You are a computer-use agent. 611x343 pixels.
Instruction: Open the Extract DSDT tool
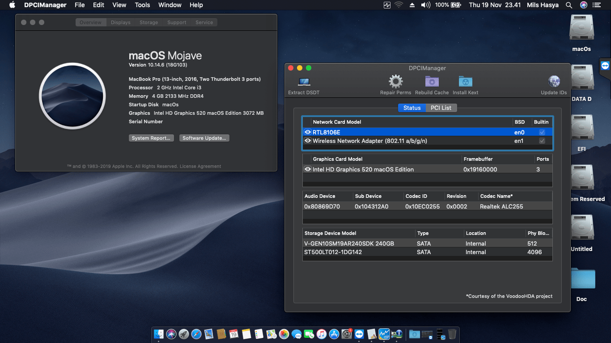(x=304, y=82)
